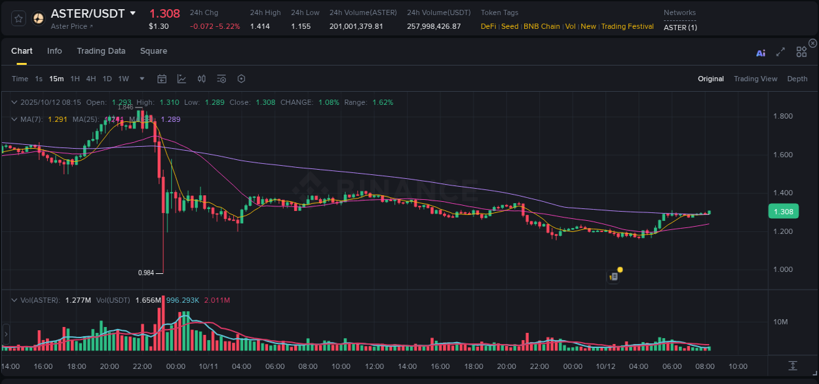Open the indicators settings icon

click(221, 78)
